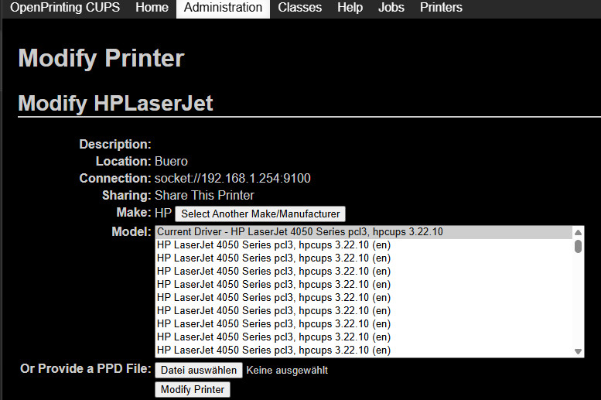Click the empty Model list scrollbar track

(x=578, y=302)
